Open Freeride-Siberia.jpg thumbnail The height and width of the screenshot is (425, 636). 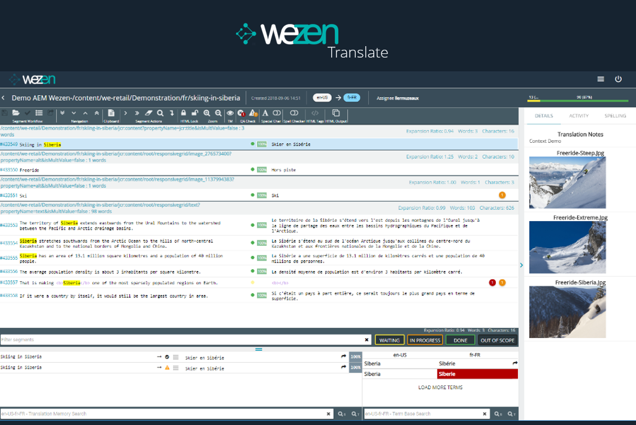(x=567, y=312)
